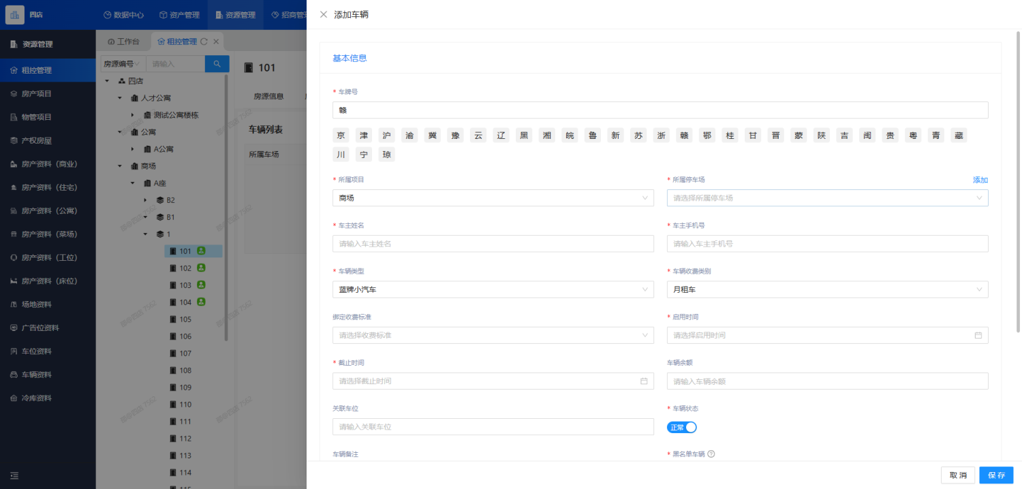The height and width of the screenshot is (489, 1022).
Task: Click the sidebar collapse icon at bottom left
Action: click(14, 475)
